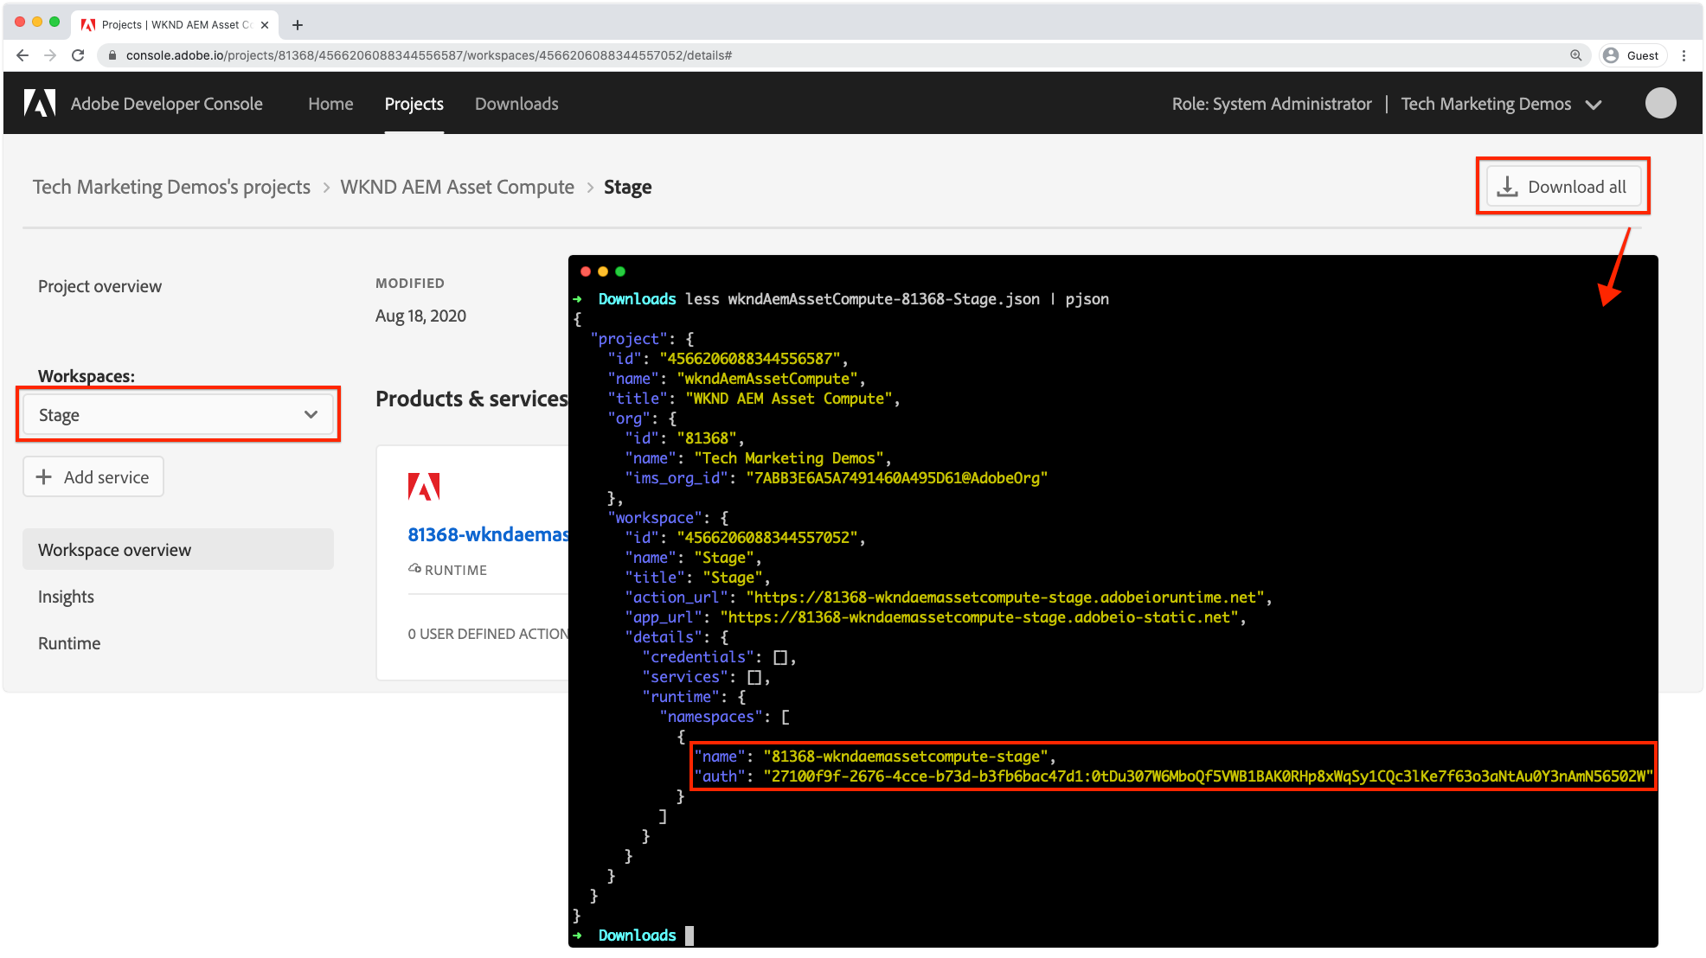This screenshot has height=958, width=1706.
Task: Open new browser tab with plus icon
Action: 298,25
